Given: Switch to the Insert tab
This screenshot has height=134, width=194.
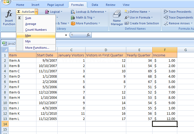Looking at the screenshot, I should (35, 5).
